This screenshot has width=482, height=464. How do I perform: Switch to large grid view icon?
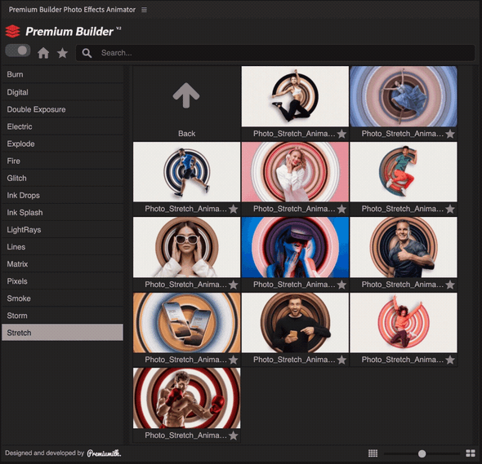pyautogui.click(x=471, y=453)
